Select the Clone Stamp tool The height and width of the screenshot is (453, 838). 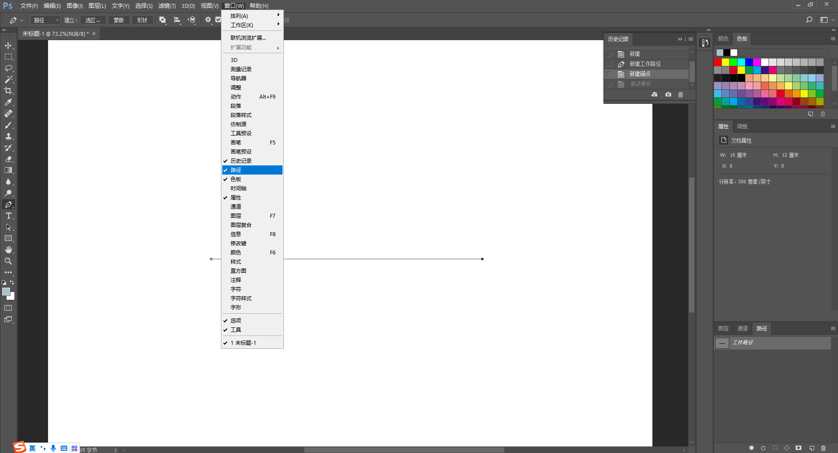[x=8, y=136]
